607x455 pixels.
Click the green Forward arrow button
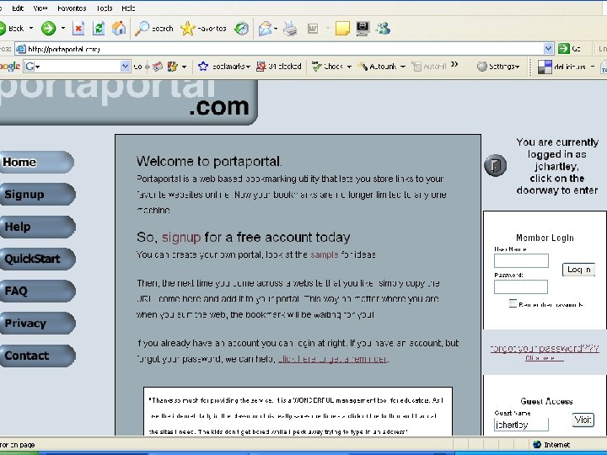coord(48,29)
